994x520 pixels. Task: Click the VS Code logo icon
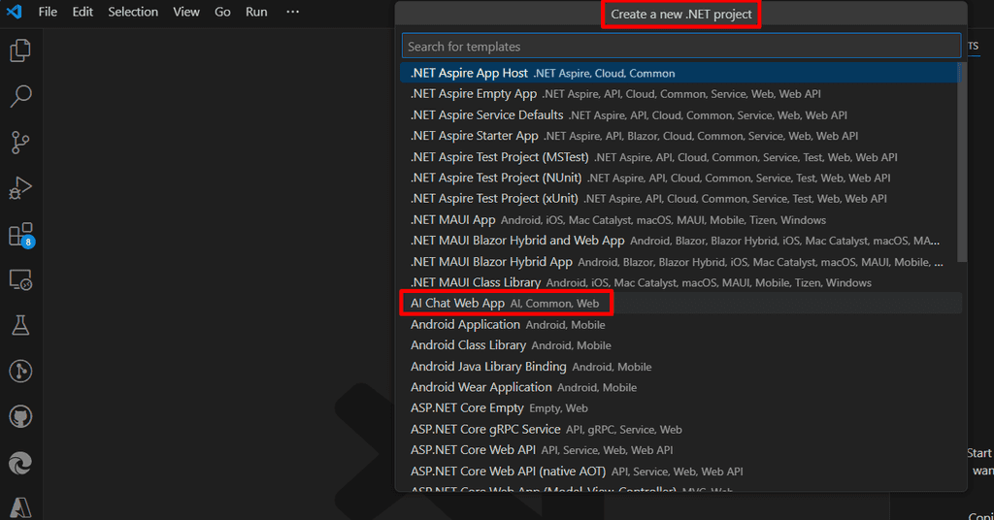click(x=14, y=12)
